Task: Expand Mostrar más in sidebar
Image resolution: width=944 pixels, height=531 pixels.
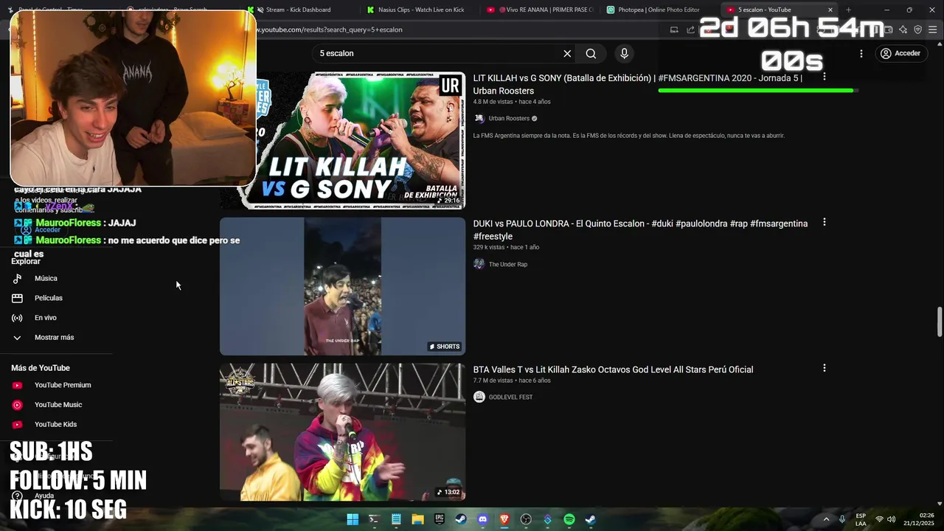Action: [56, 338]
